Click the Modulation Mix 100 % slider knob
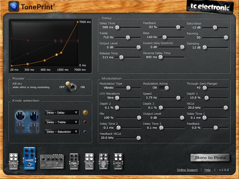Image resolution: width=239 pixels, height=179 pixels. (139, 118)
